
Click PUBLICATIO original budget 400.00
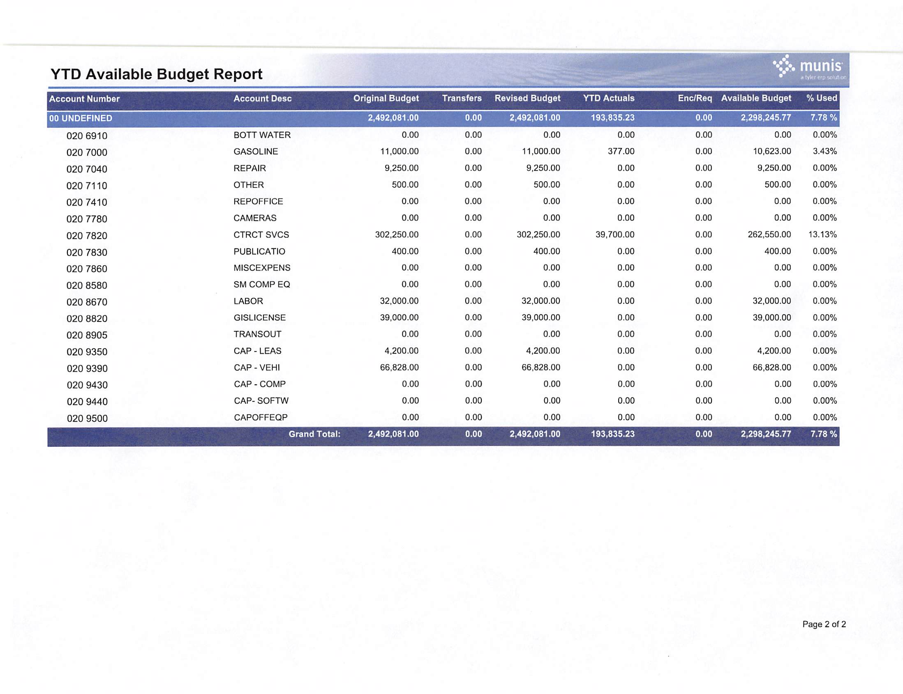(x=405, y=251)
